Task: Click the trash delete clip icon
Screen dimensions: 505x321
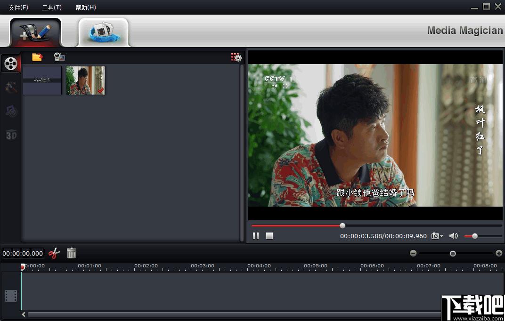Action: tap(72, 253)
